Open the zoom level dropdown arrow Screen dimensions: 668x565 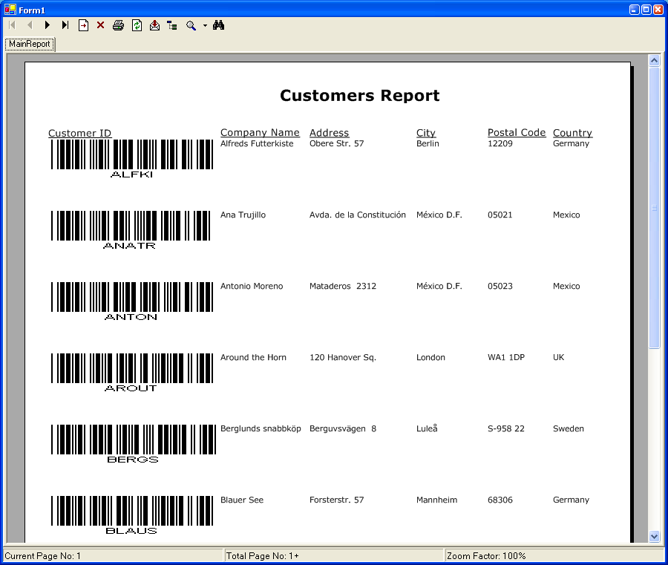(x=205, y=26)
